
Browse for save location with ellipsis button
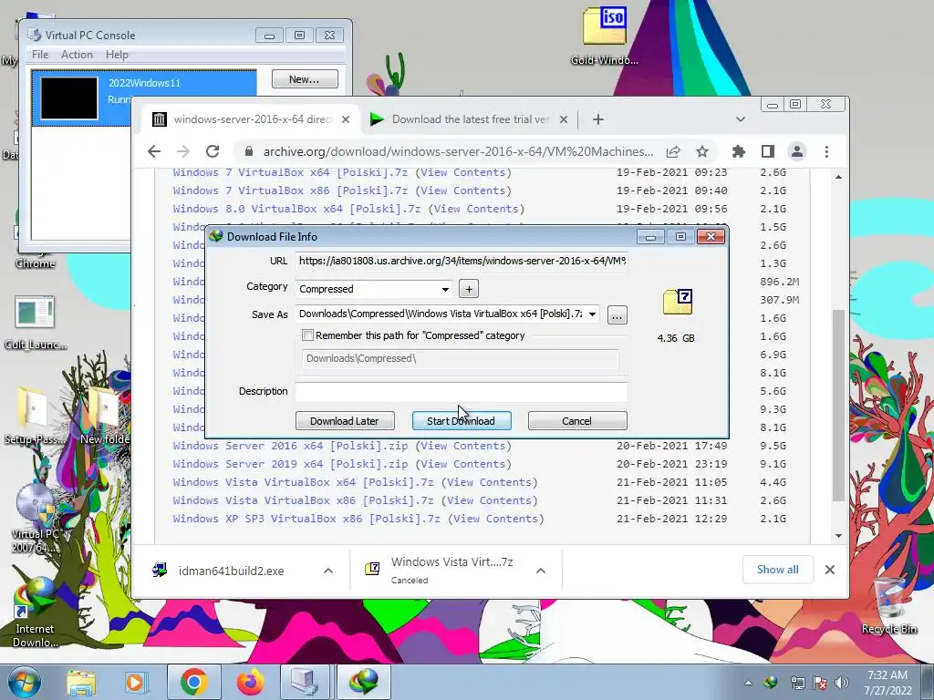617,314
